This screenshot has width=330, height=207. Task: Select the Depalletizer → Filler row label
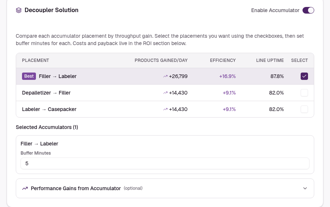[46, 93]
